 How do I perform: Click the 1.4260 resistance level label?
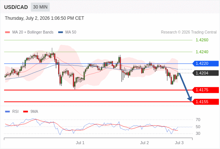pos(202,40)
